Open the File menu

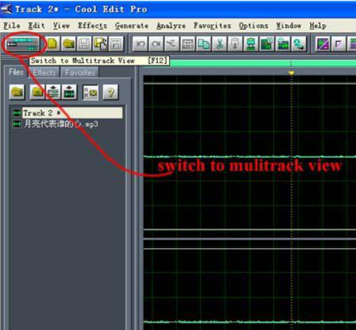12,26
